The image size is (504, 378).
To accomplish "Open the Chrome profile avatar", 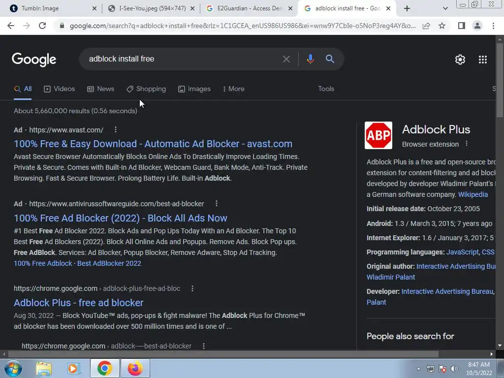I will (x=477, y=26).
